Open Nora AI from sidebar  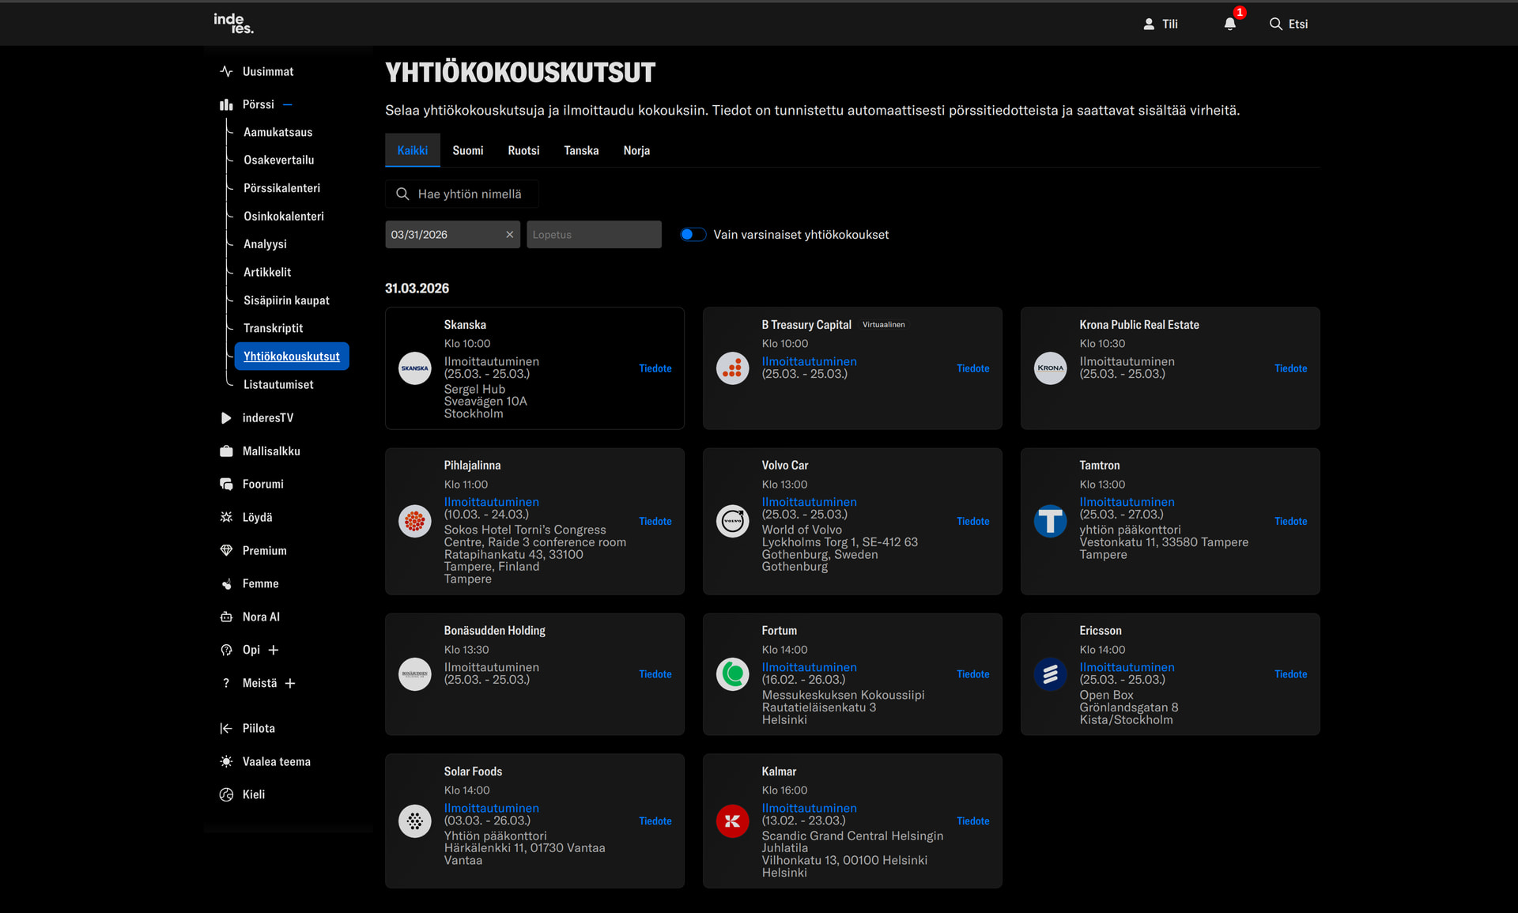click(261, 617)
